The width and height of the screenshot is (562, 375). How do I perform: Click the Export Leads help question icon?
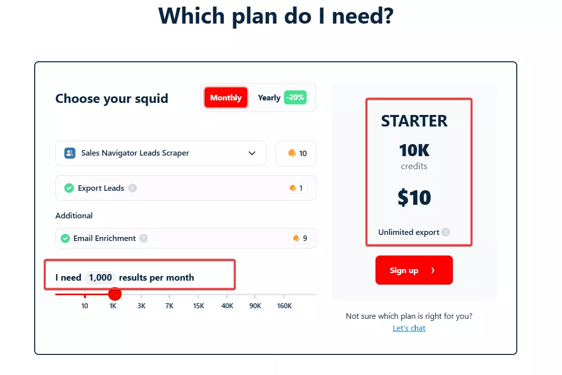click(132, 188)
